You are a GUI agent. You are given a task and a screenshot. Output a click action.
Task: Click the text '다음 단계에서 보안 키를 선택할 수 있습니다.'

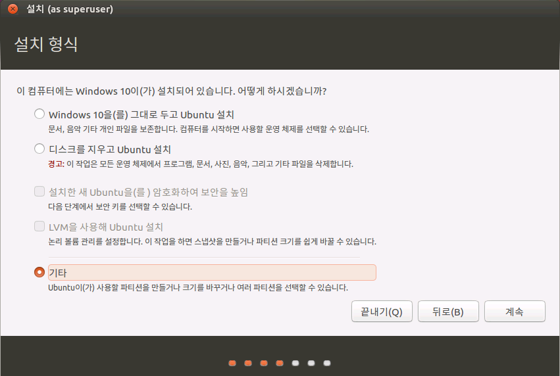120,207
